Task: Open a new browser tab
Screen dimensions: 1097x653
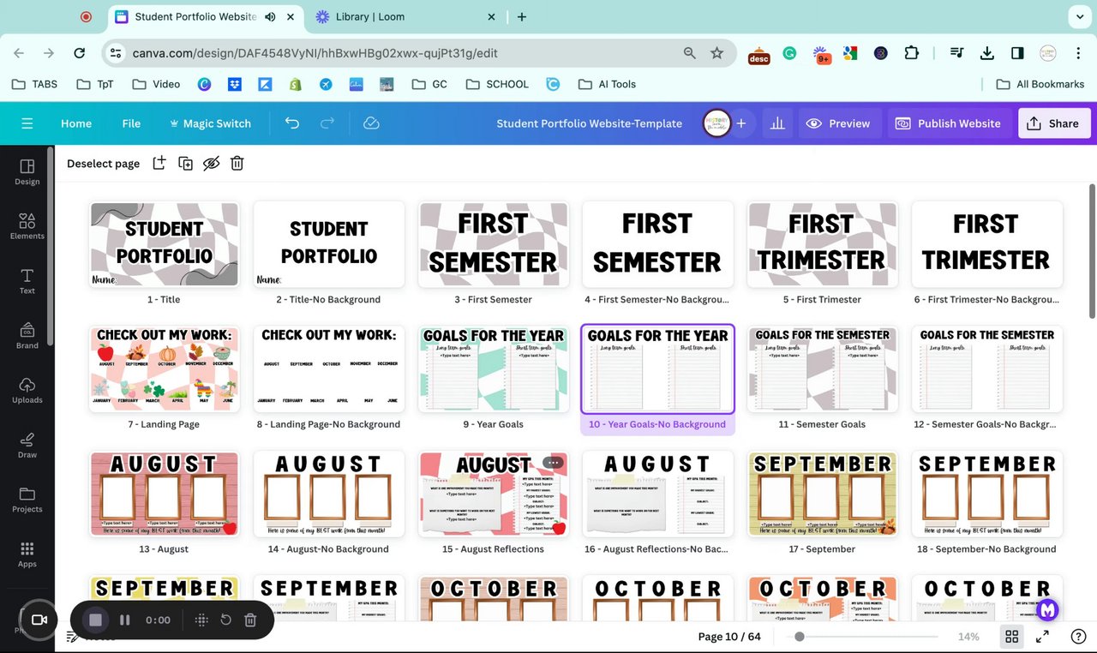Action: click(522, 16)
